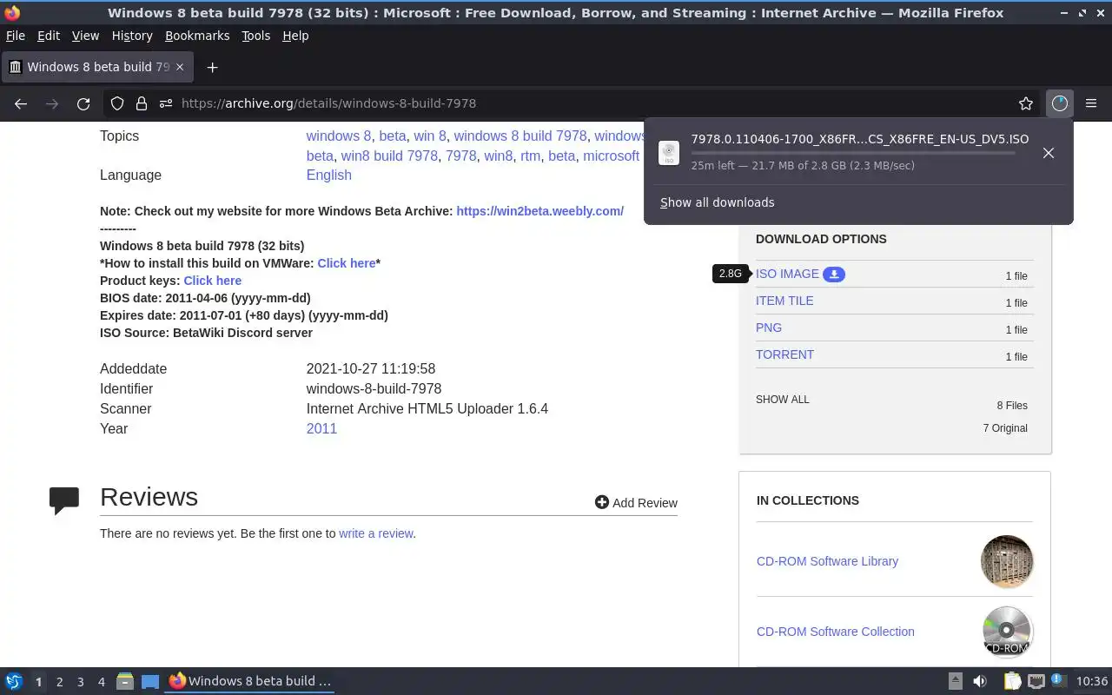The image size is (1112, 695).
Task: Click the 10:36 clock in taskbar
Action: 1092,681
